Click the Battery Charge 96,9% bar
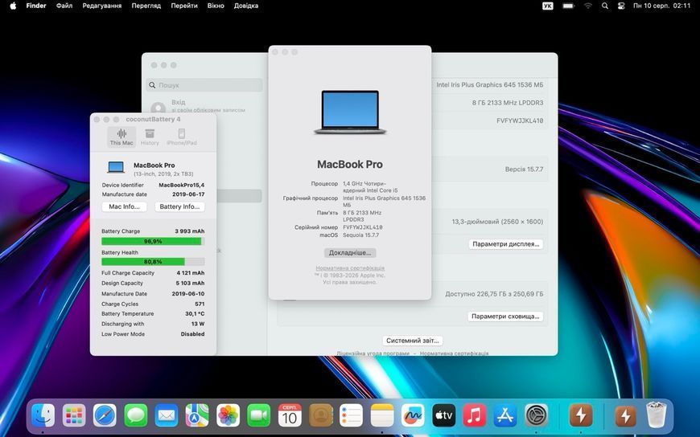Screen dimensions: 700x437 (153, 241)
